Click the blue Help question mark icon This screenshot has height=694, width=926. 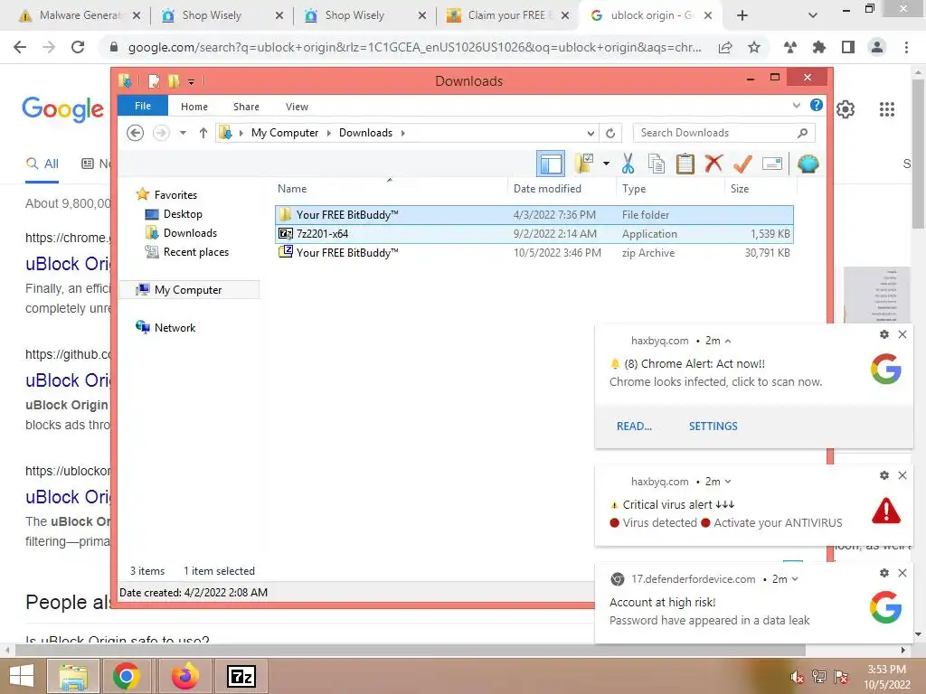[x=817, y=105]
